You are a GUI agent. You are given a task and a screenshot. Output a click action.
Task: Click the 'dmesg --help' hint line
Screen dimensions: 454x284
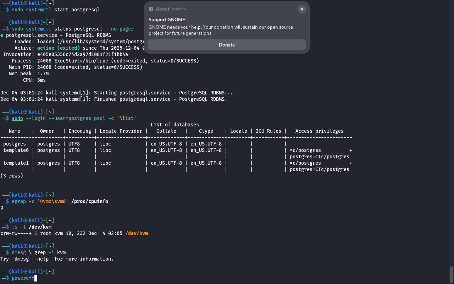pos(57,259)
